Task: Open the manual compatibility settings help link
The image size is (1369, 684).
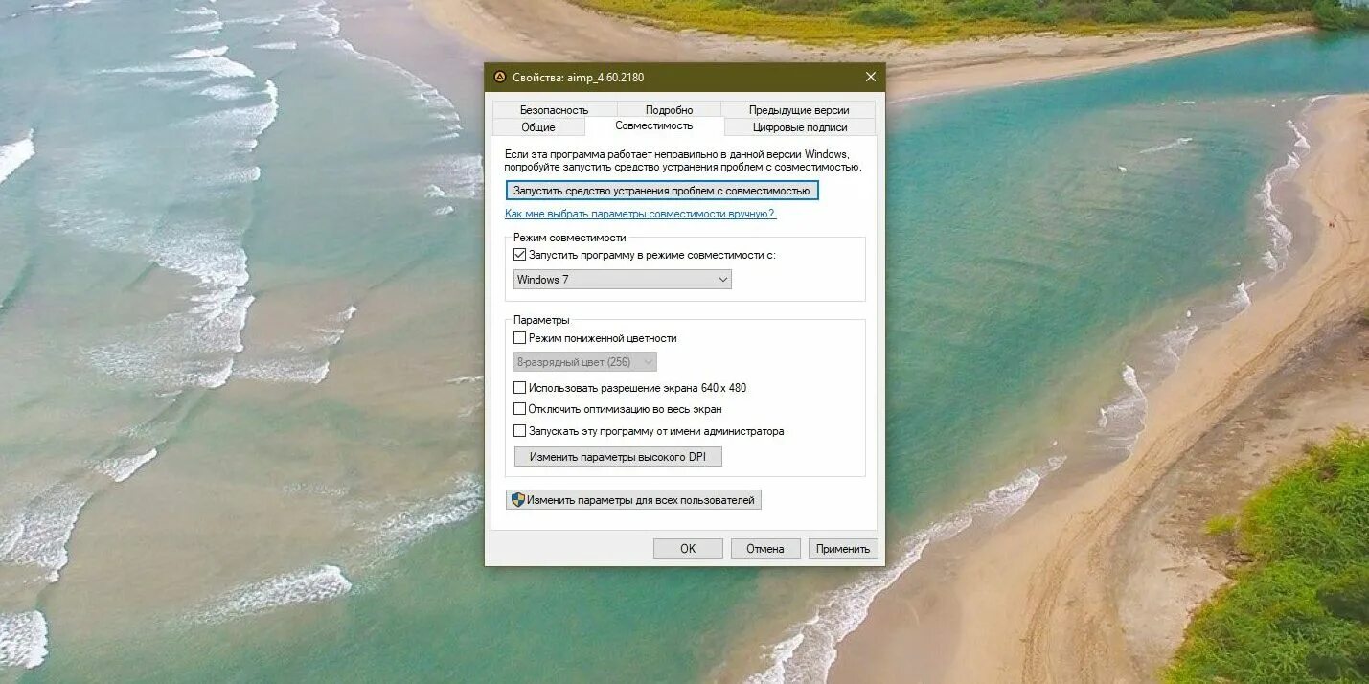Action: click(x=640, y=215)
